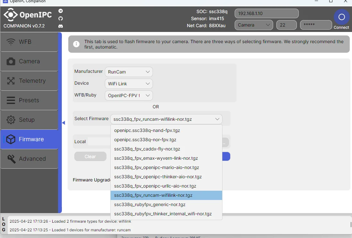The height and width of the screenshot is (238, 352).
Task: Select ssc338q_fpv_openipc-thinker-aio-nor.tgz firmware
Action: tap(166, 177)
